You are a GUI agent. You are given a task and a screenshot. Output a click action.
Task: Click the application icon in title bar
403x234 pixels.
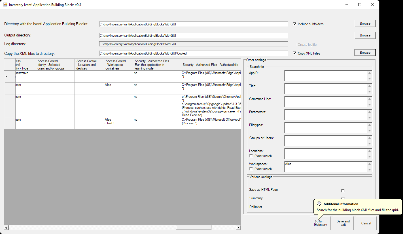click(x=5, y=5)
